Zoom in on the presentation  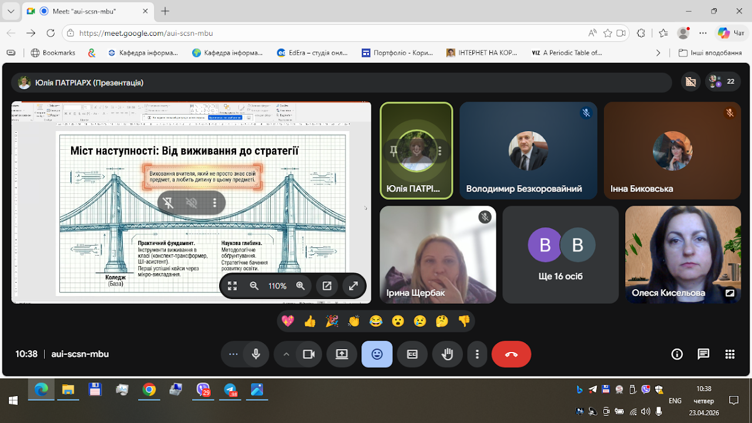coord(300,286)
